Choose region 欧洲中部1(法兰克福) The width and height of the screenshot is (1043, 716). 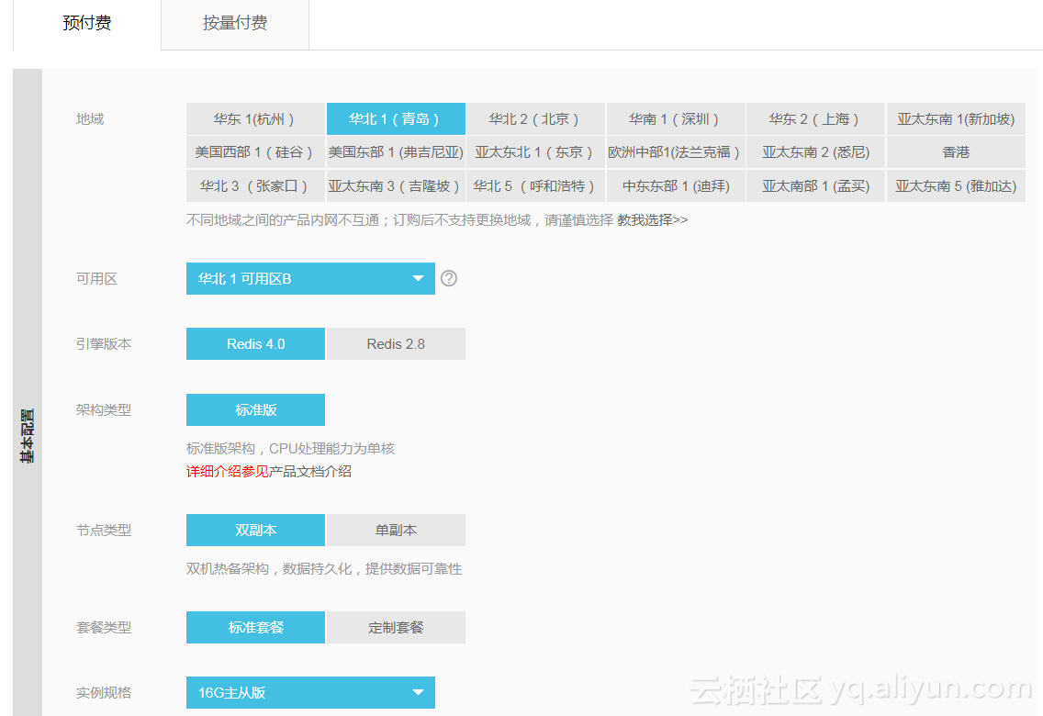[676, 152]
